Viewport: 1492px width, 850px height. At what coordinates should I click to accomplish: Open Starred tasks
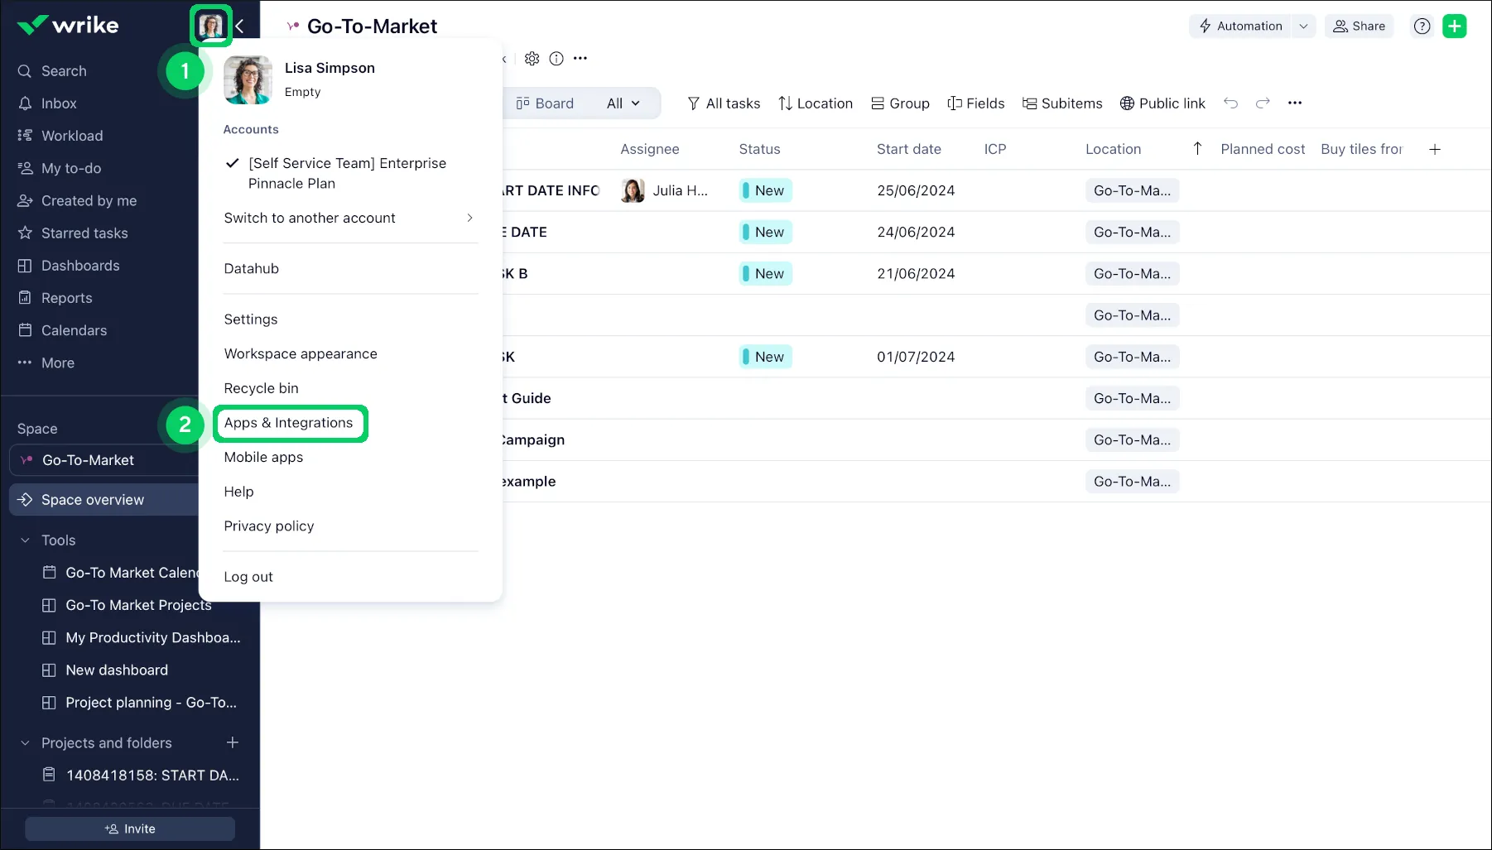(x=84, y=233)
